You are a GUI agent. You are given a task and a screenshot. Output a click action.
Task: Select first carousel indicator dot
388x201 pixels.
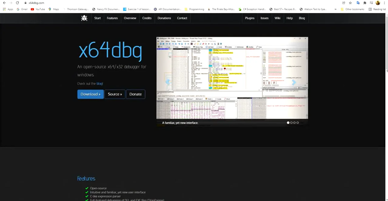288,123
